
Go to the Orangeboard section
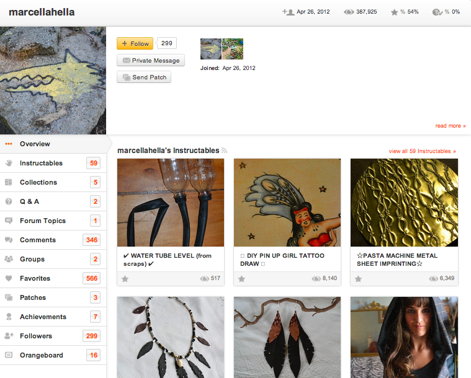(53, 355)
